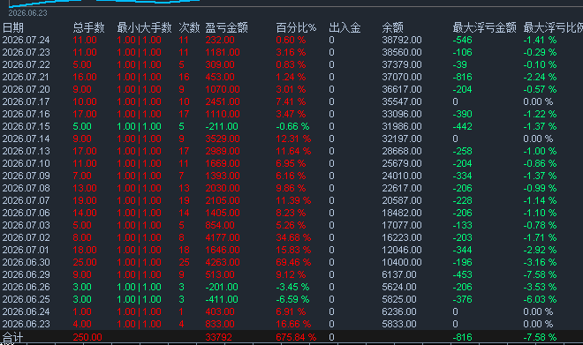583x345 pixels.
Task: Select balance 38792.00 cell
Action: click(x=402, y=40)
